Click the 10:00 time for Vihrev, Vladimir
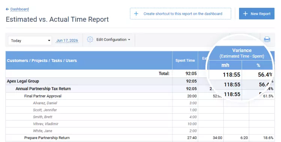 click(x=192, y=124)
